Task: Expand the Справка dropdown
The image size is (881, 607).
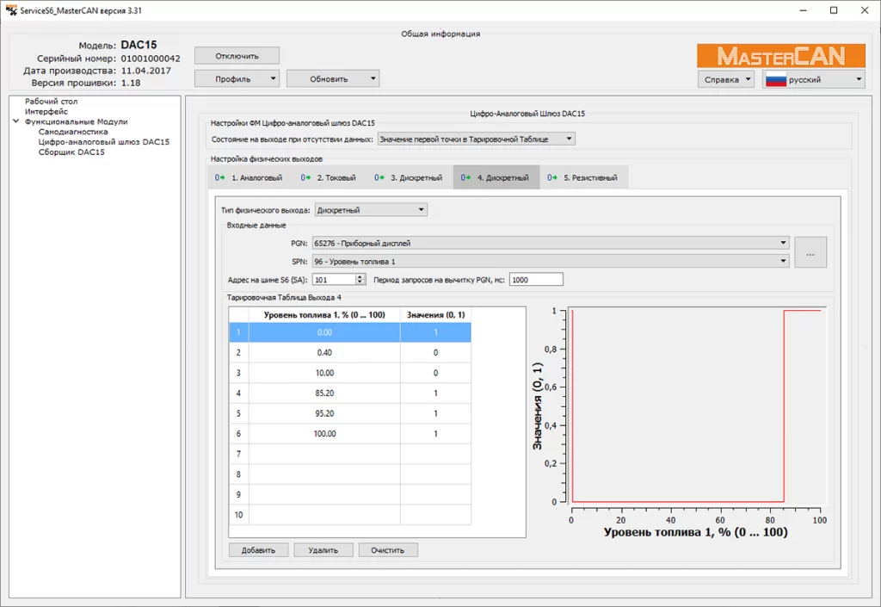Action: click(726, 79)
